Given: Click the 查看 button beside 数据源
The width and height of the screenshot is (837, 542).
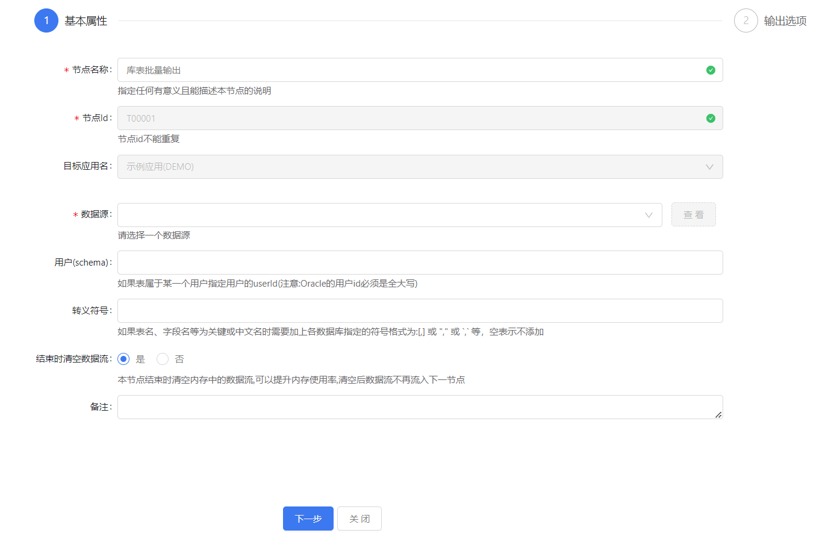Looking at the screenshot, I should (693, 215).
